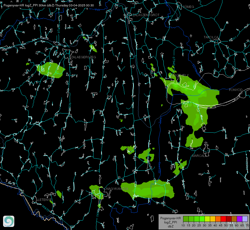Screen dimensions: 250x230
Task: Pick the 35-40 dBZ yellow swatch
Action: (213, 219)
